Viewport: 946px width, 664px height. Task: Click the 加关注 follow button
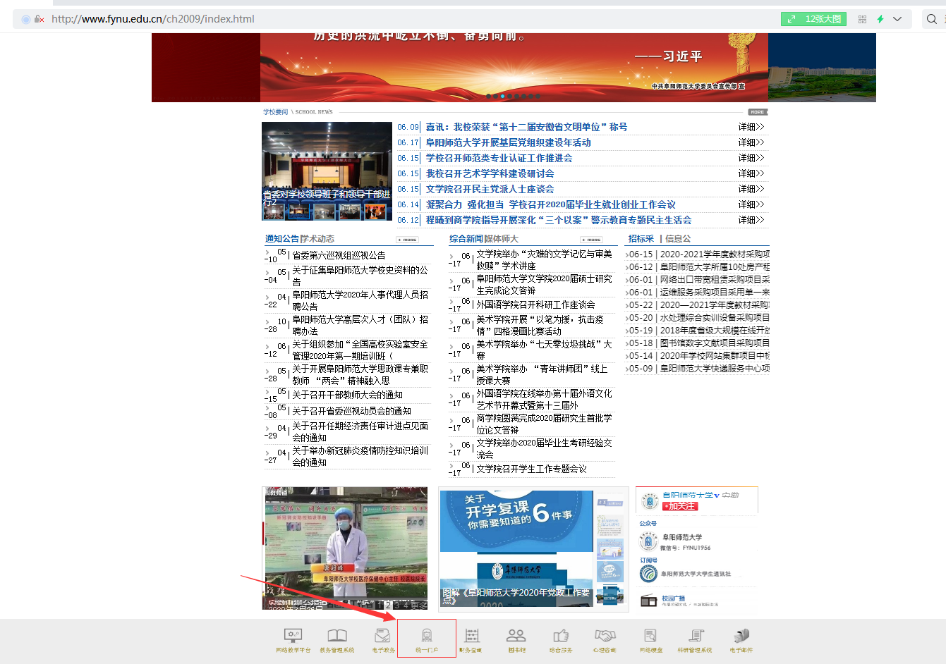[x=679, y=506]
